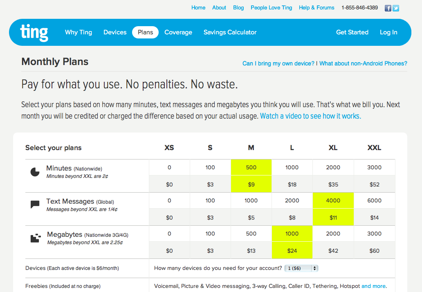Select the Plans navigation tab

tap(145, 32)
